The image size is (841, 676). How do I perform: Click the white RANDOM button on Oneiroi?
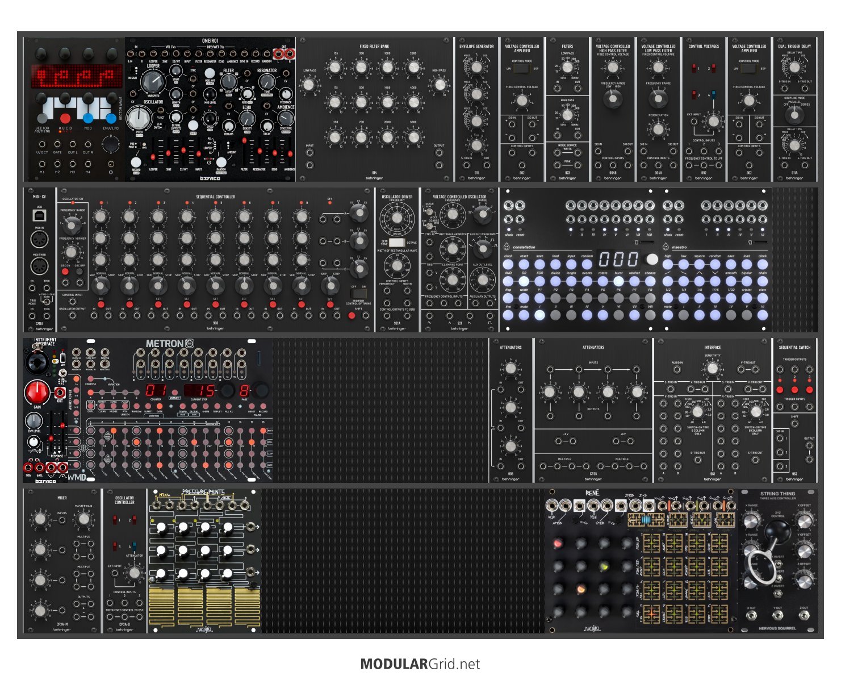click(x=221, y=161)
